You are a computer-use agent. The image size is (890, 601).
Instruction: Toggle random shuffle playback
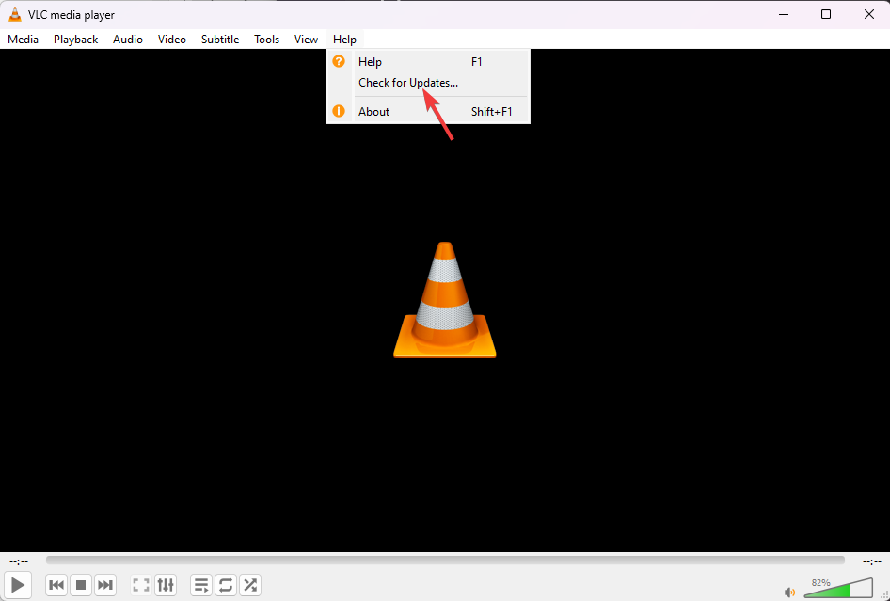click(x=250, y=585)
